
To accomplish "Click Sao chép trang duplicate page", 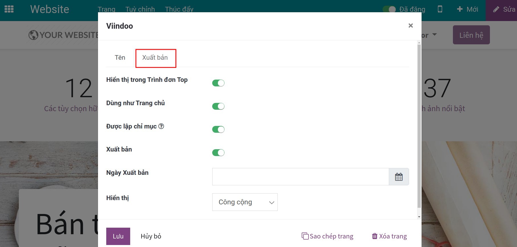I will (x=328, y=236).
